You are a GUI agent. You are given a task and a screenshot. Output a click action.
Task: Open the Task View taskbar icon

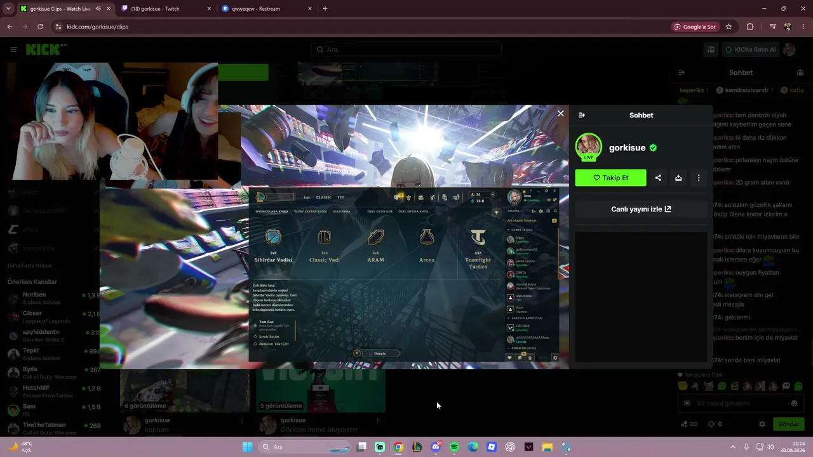(x=361, y=447)
